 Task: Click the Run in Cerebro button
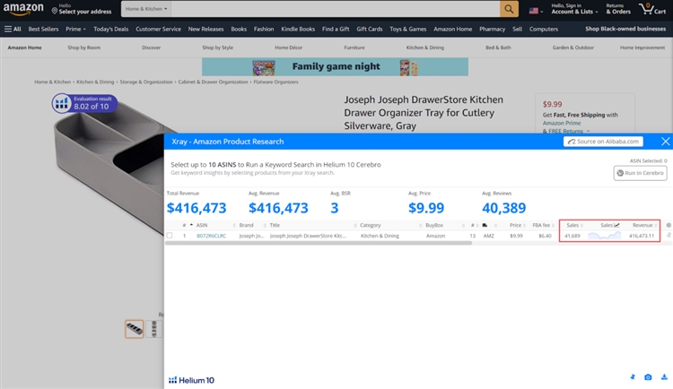click(640, 173)
